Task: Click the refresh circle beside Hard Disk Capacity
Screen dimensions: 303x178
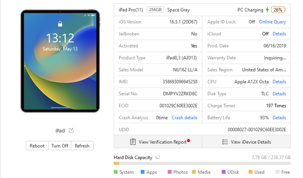Action: coord(158,157)
